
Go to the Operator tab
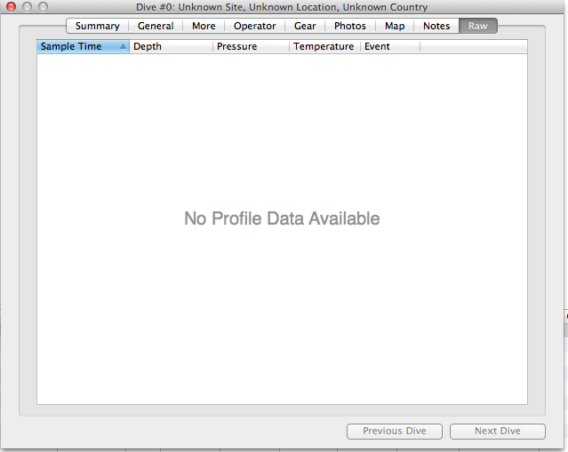click(254, 26)
